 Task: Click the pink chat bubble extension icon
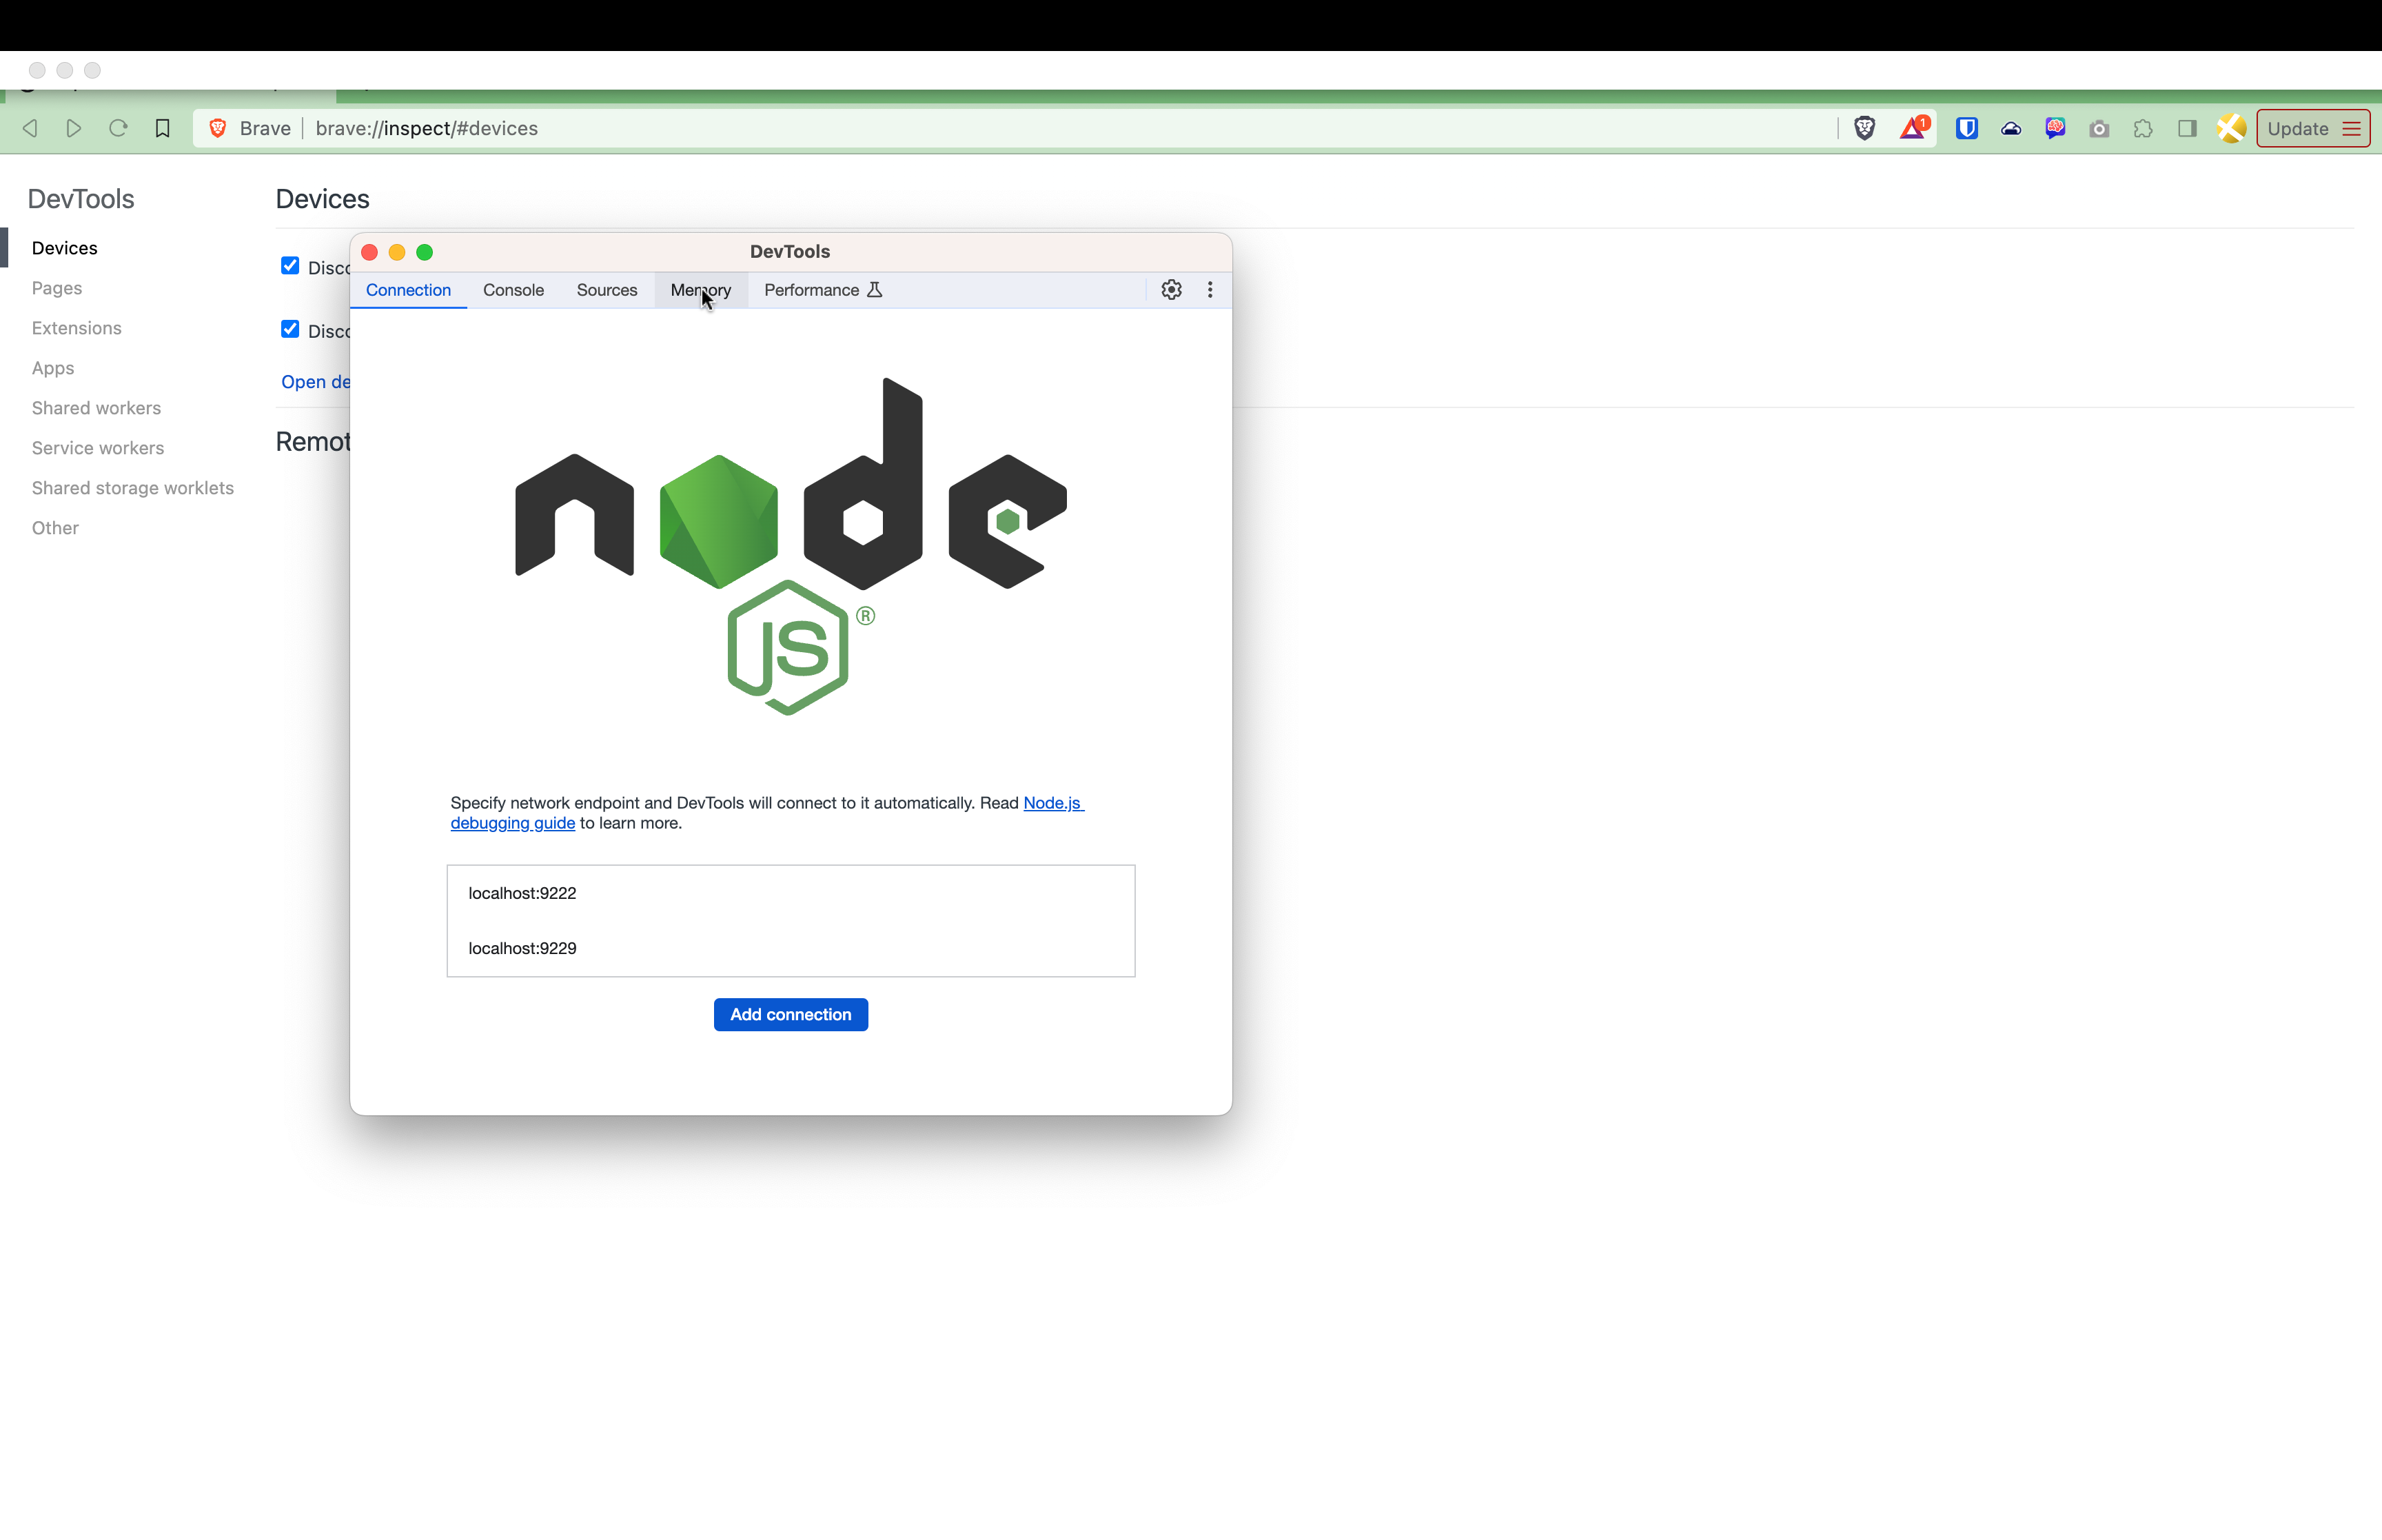click(2055, 128)
